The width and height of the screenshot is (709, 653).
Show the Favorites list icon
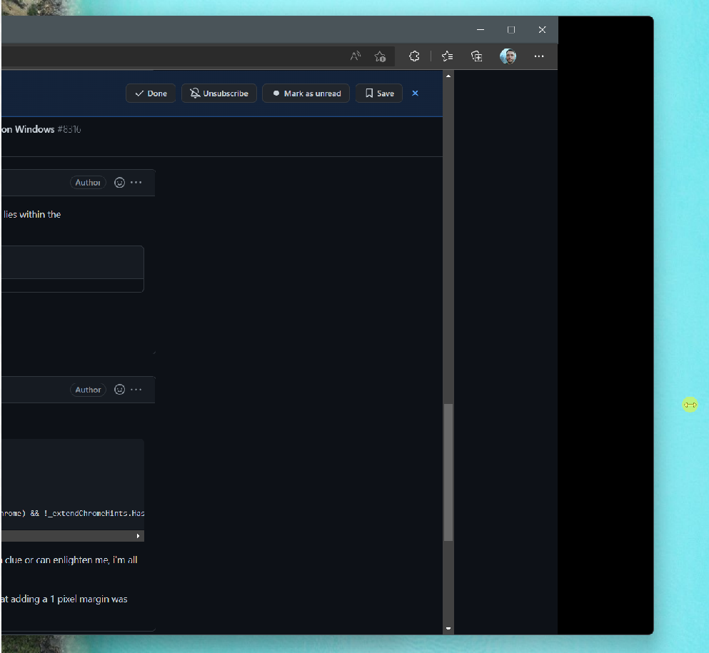tap(447, 56)
